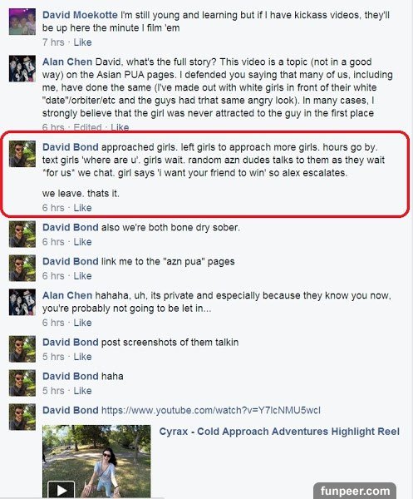
Task: Like the 'haha' comment
Action: [82, 391]
